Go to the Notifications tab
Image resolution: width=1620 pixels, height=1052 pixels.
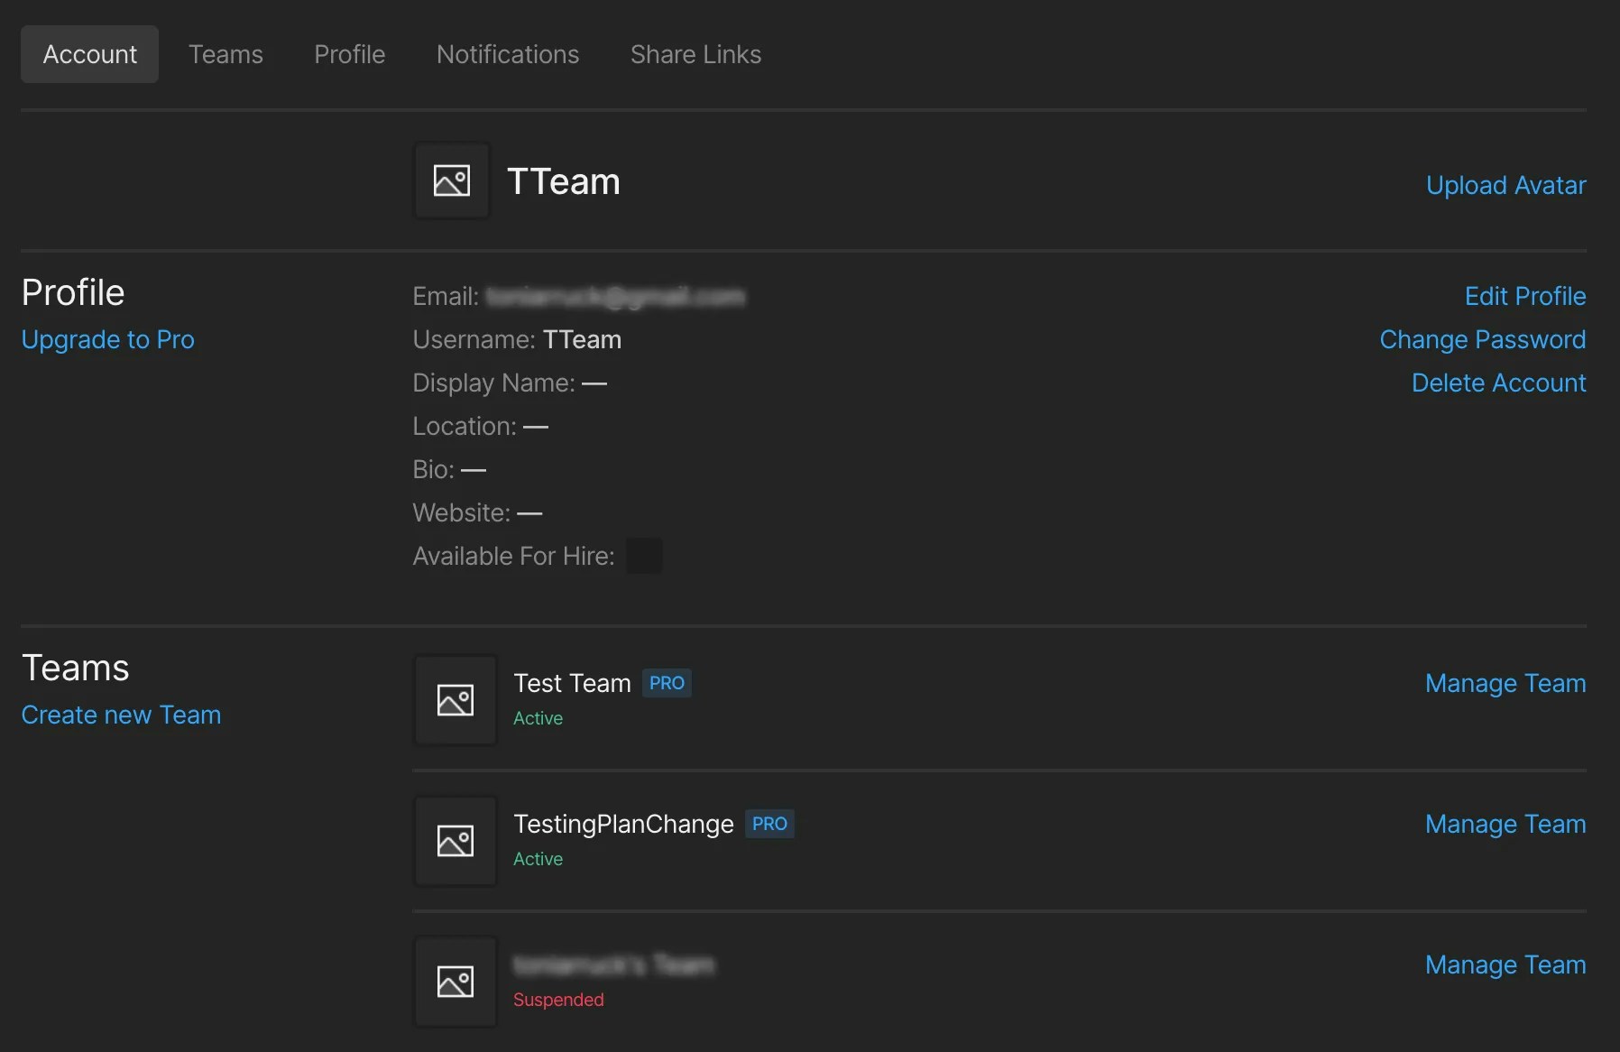coord(508,54)
